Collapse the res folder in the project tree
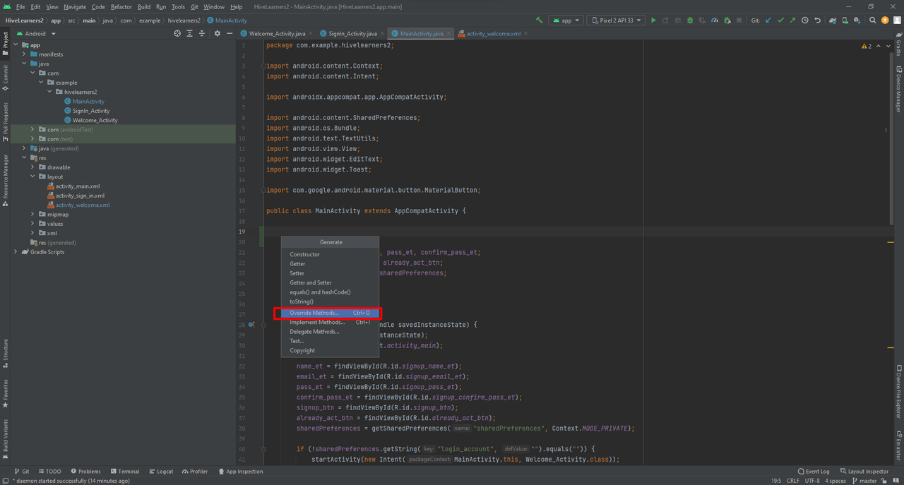Screen dimensions: 904x485 (x=24, y=158)
